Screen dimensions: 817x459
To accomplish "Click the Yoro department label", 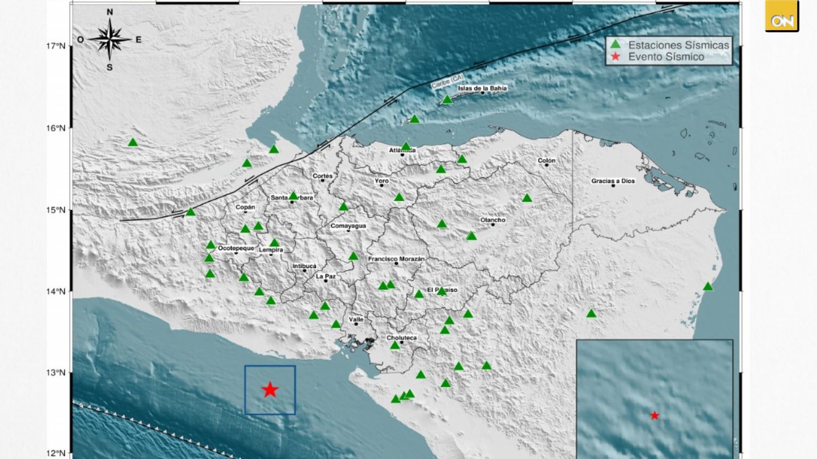I will (382, 181).
